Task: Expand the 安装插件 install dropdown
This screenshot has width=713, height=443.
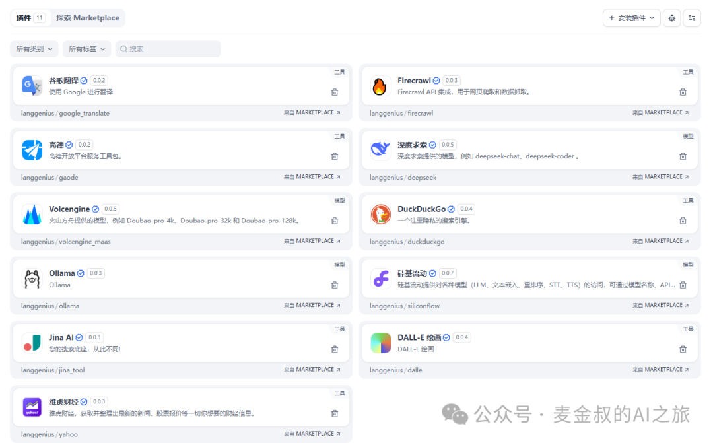Action: 632,18
